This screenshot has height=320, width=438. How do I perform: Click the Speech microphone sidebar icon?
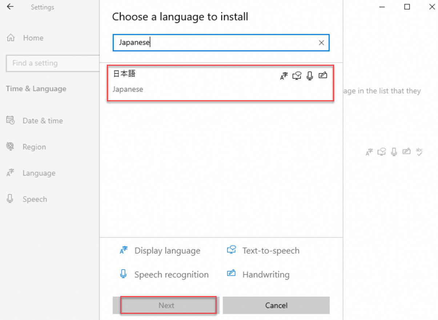point(10,199)
